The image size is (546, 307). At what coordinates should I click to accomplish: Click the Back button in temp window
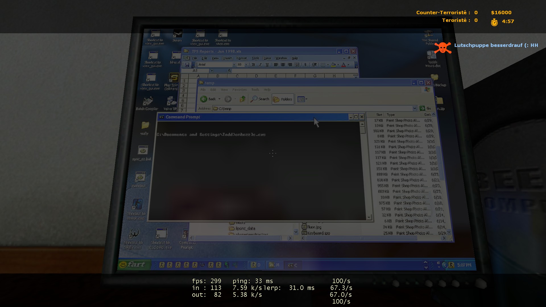click(x=208, y=99)
